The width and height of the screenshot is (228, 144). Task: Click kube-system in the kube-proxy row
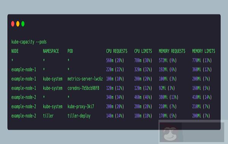pyautogui.click(x=53, y=106)
